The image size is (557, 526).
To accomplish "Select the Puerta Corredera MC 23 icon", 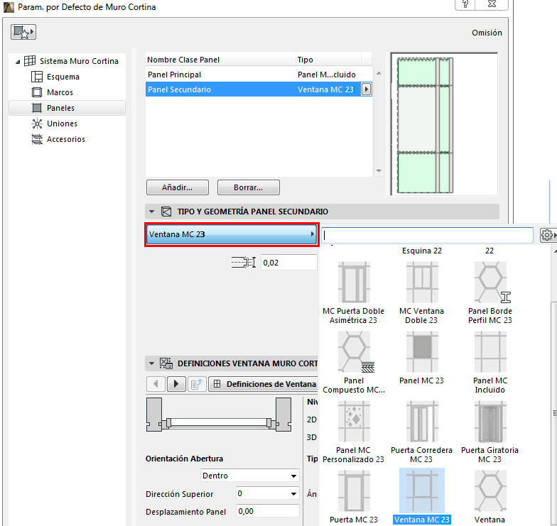I will 422,421.
